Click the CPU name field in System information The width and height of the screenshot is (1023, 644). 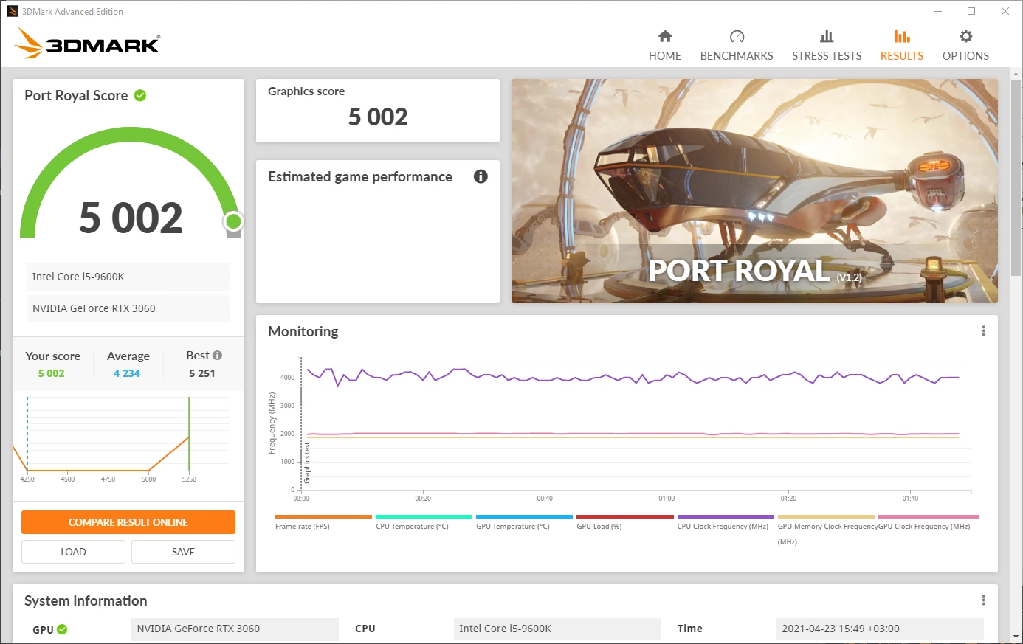(557, 629)
